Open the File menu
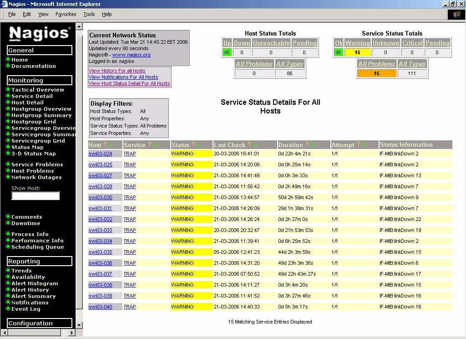466x339 pixels. [12, 14]
